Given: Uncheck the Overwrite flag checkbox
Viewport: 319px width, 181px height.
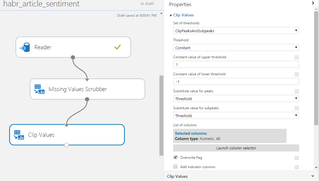Looking at the screenshot, I should click(x=176, y=157).
